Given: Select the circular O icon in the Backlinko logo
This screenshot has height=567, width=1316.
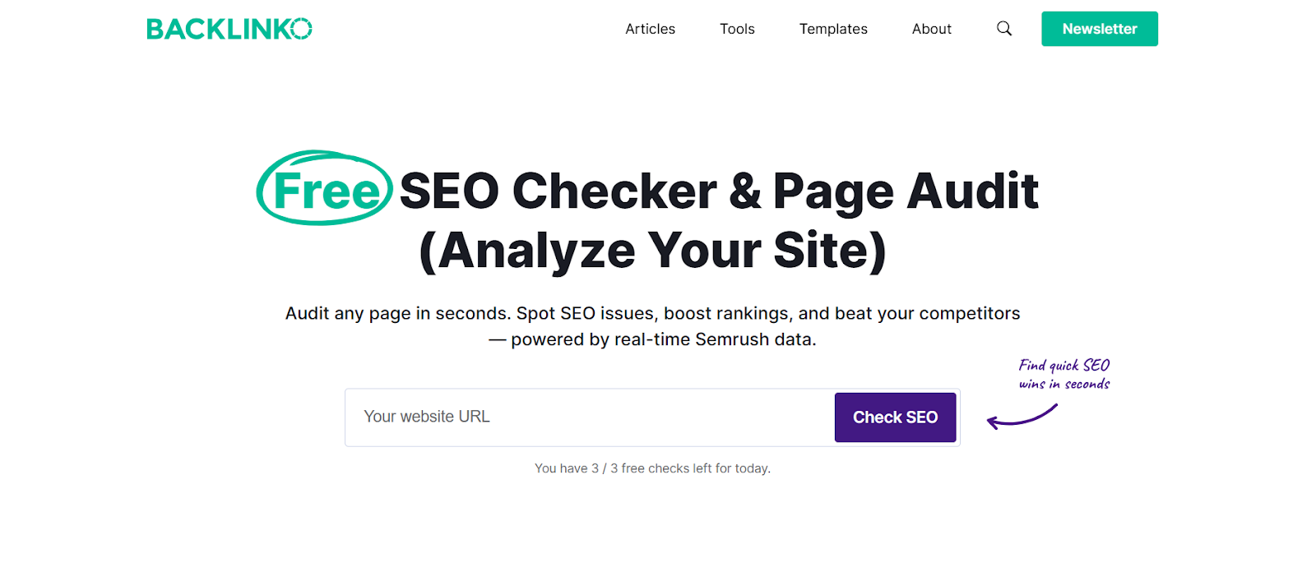Looking at the screenshot, I should click(x=303, y=28).
